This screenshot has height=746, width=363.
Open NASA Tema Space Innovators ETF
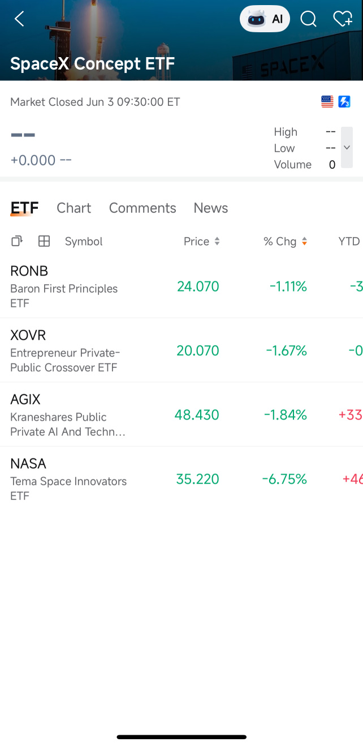(x=181, y=479)
